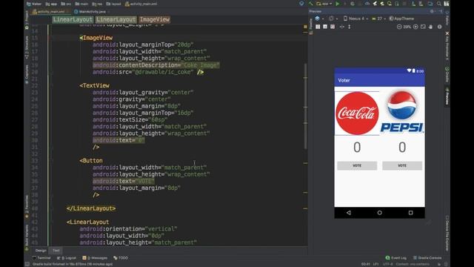The height and width of the screenshot is (267, 474).
Task: Open the Build Variants side panel
Action: coord(27,237)
